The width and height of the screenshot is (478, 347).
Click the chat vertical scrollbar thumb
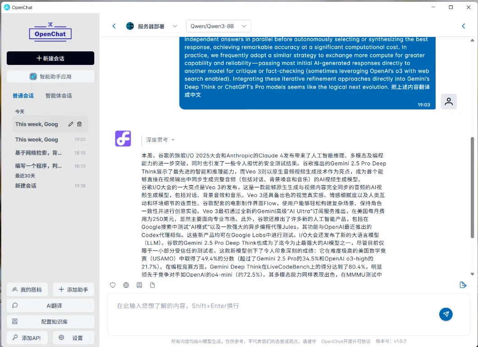tap(472, 187)
